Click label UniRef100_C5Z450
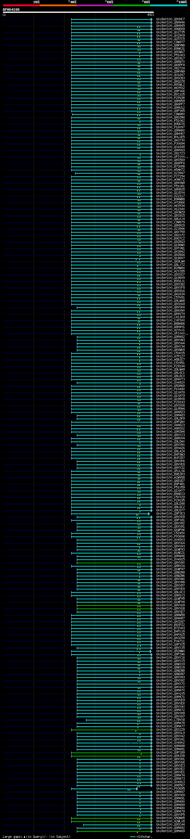Screen dimensions: 190x839 [170, 533]
